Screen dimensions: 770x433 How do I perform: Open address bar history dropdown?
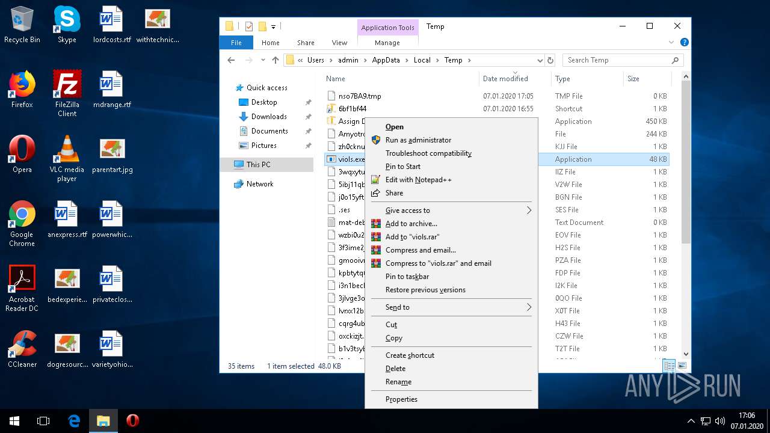pyautogui.click(x=540, y=60)
